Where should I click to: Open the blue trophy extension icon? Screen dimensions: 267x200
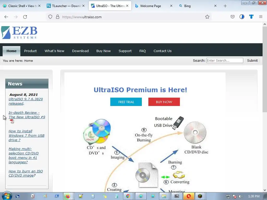point(251,17)
